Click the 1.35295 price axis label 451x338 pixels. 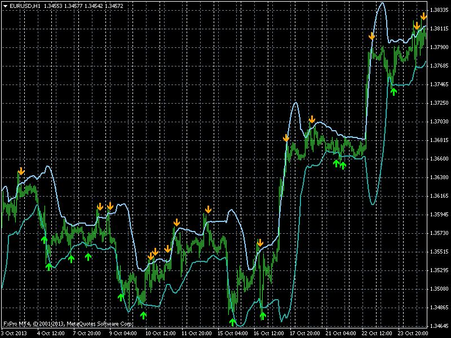click(x=439, y=270)
